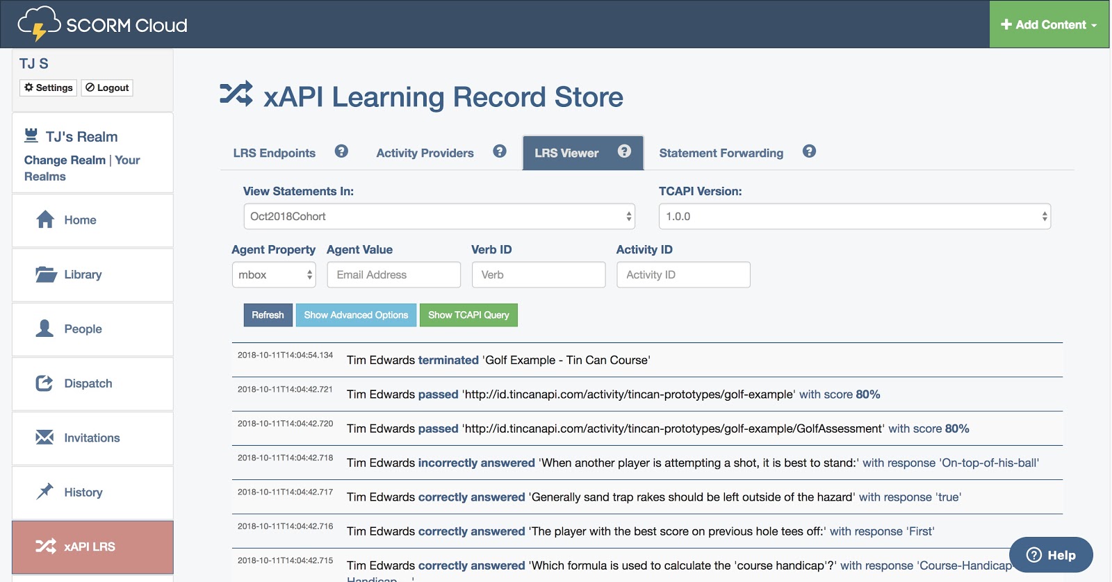Select the LRS Viewer tab
Screen dimensions: 1112x582
tap(582, 153)
